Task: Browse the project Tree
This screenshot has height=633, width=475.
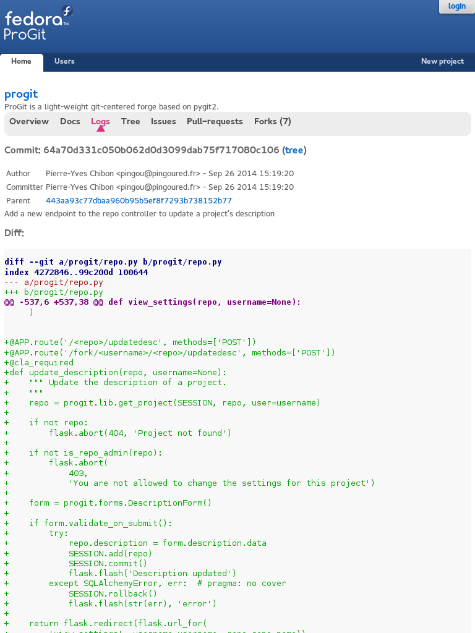Action: [x=131, y=122]
